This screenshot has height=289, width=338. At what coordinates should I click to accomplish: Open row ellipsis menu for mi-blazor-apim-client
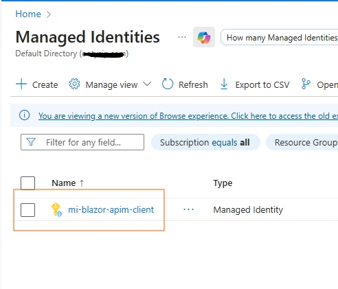pos(188,209)
